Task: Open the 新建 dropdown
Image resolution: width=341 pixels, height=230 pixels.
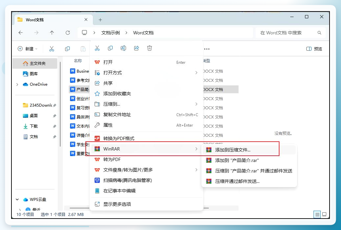Action: pyautogui.click(x=27, y=49)
